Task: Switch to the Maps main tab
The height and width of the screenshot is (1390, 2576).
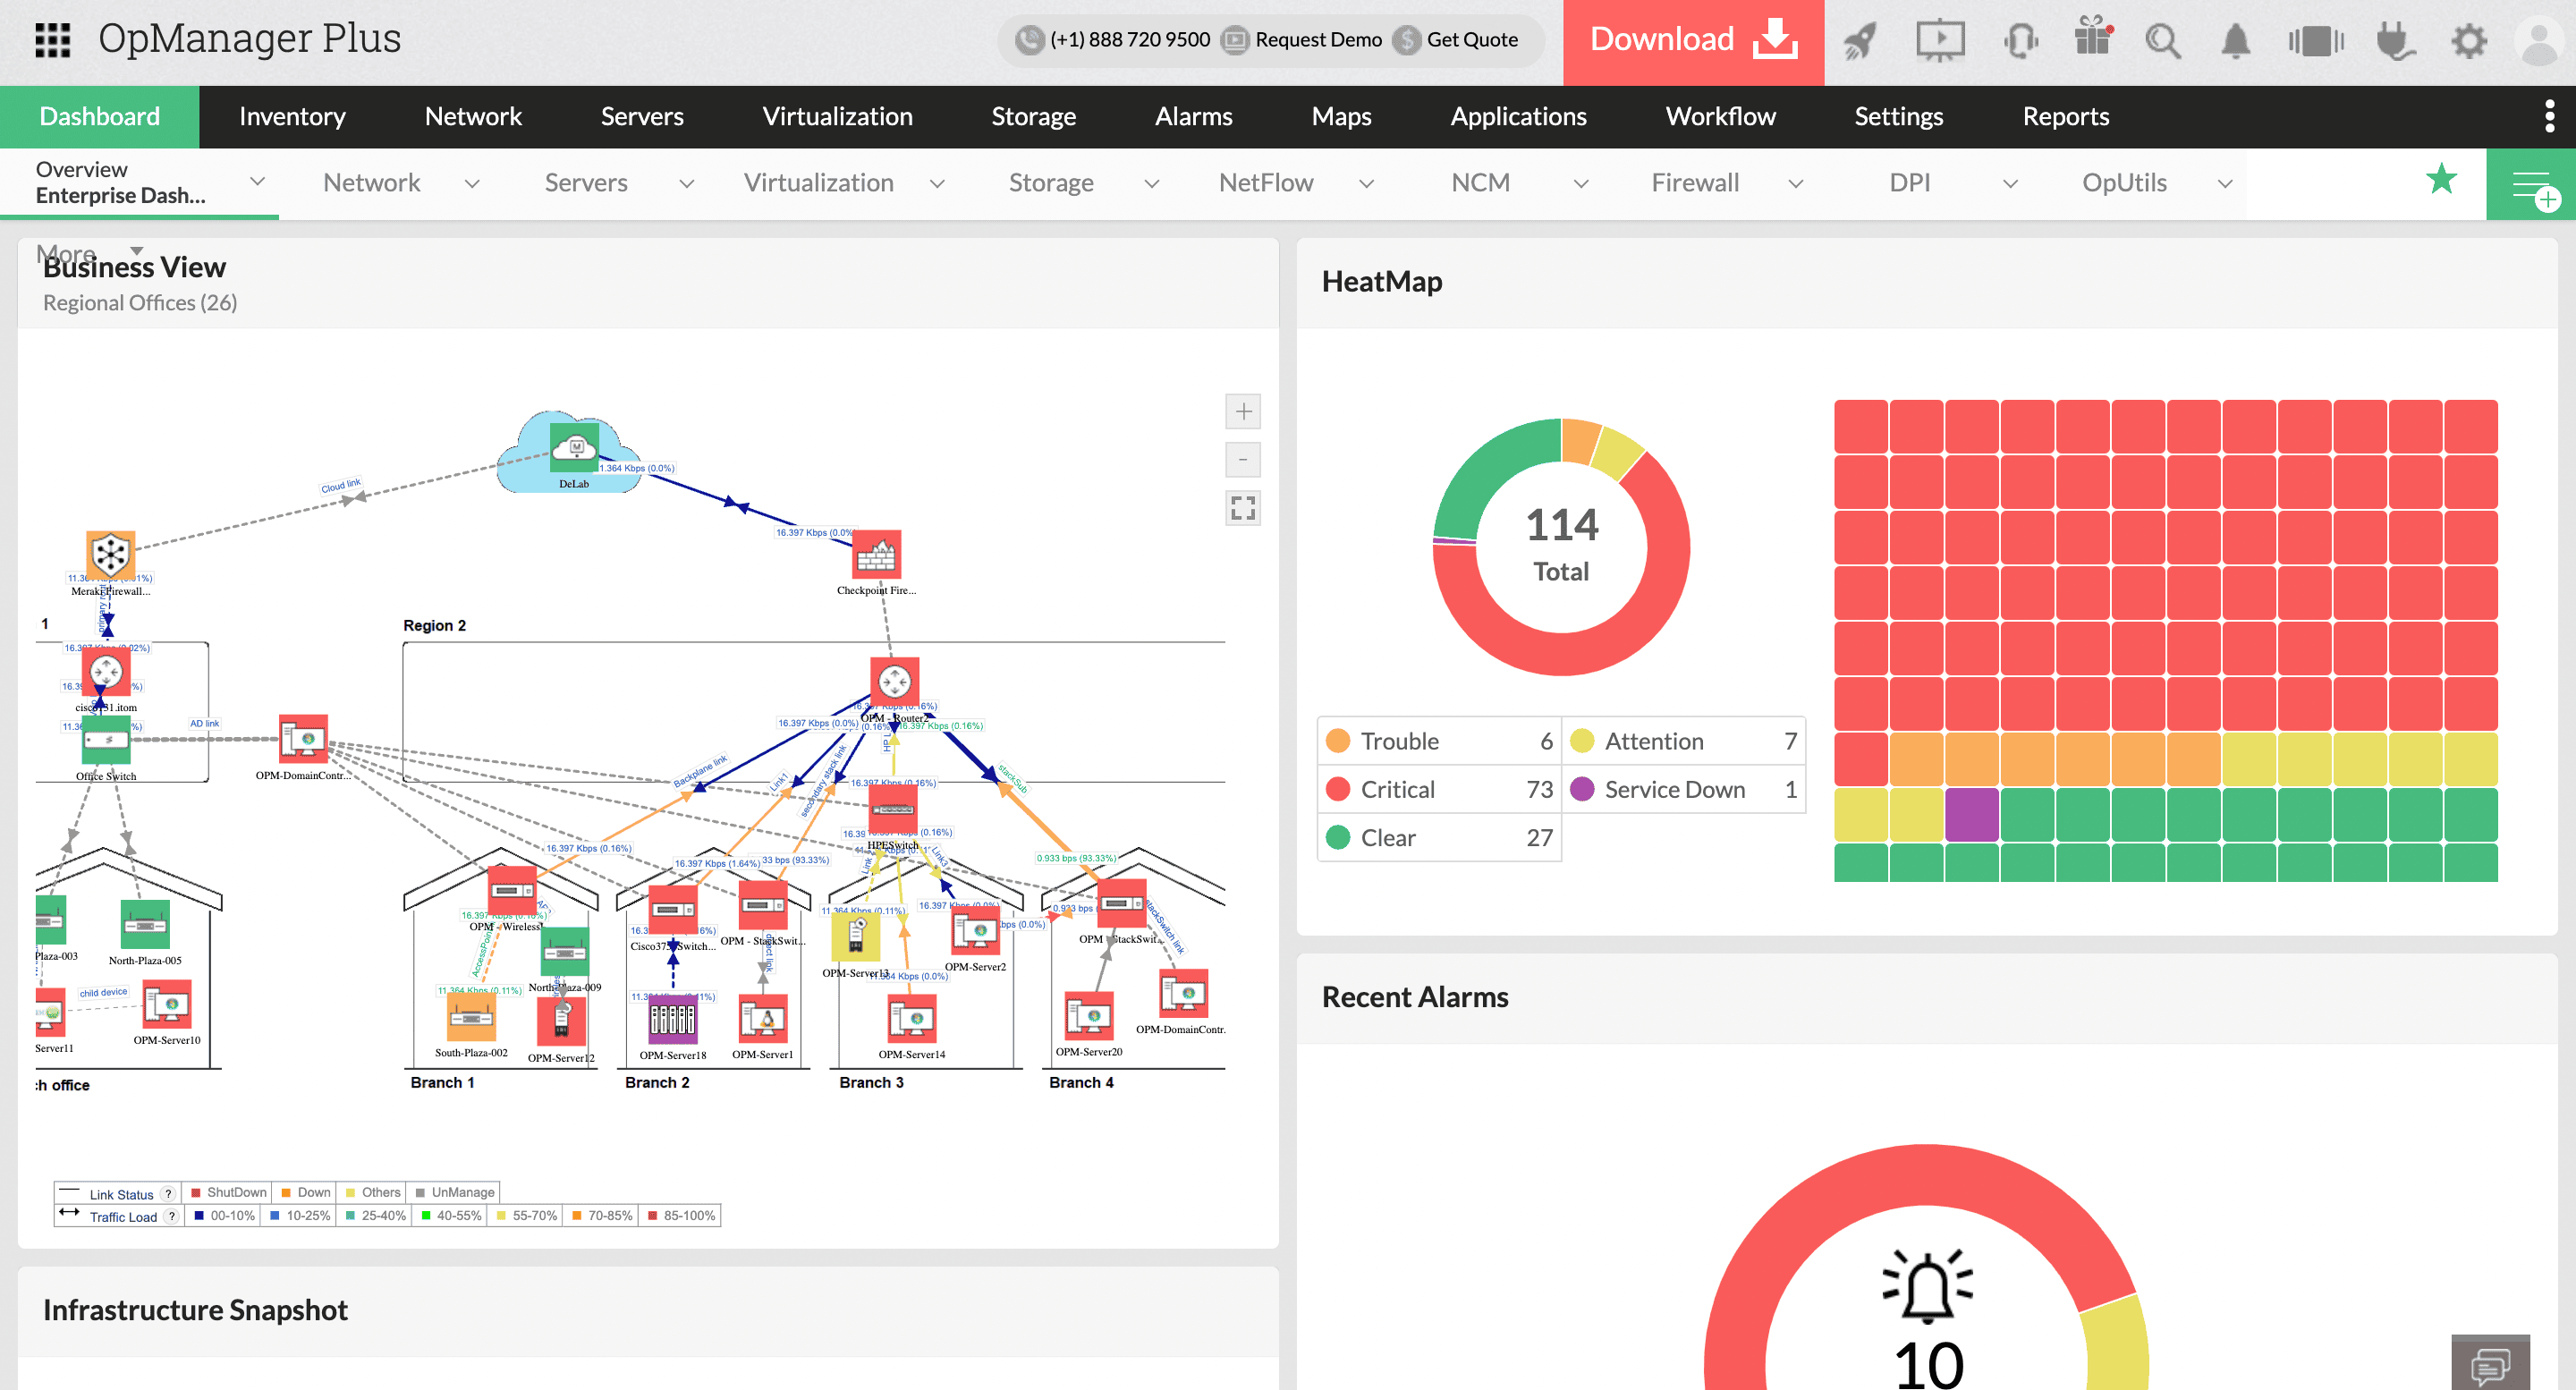Action: [x=1341, y=116]
